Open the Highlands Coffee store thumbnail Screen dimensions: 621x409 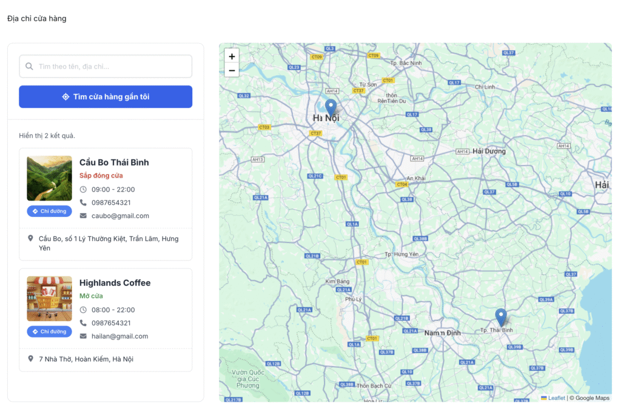pos(50,299)
